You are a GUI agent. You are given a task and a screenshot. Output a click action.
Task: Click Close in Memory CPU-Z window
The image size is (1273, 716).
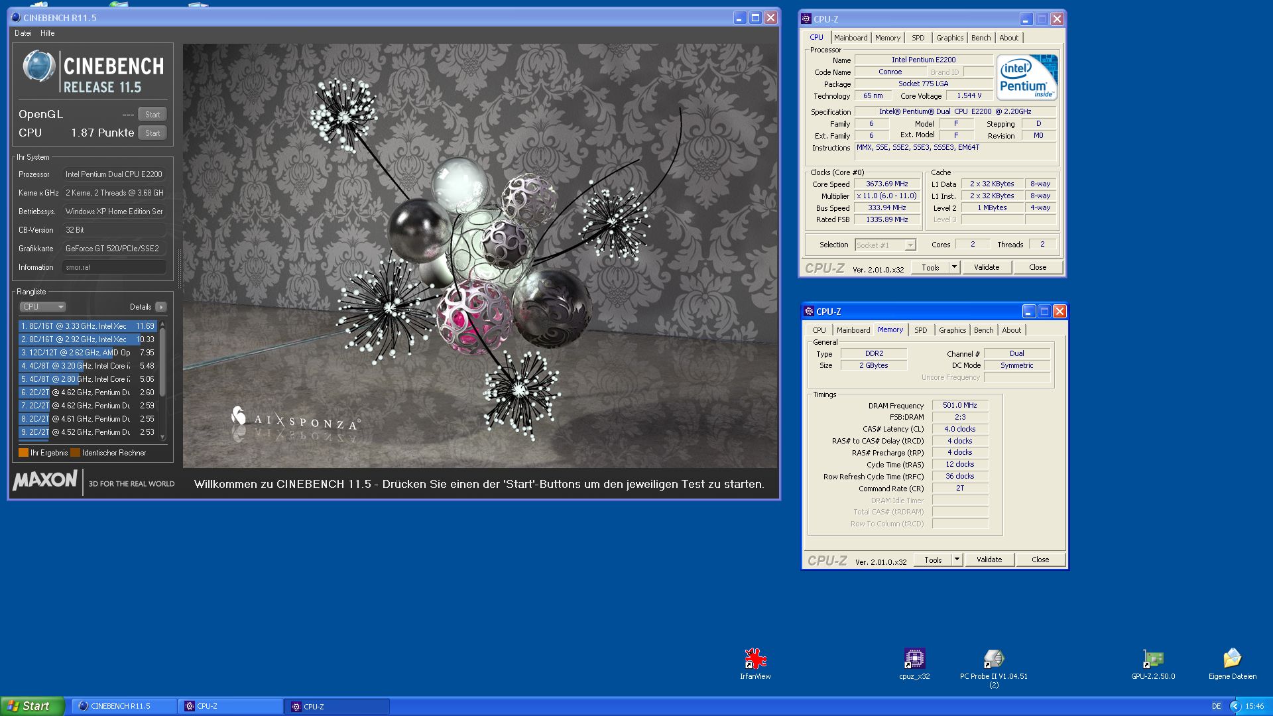(1040, 560)
